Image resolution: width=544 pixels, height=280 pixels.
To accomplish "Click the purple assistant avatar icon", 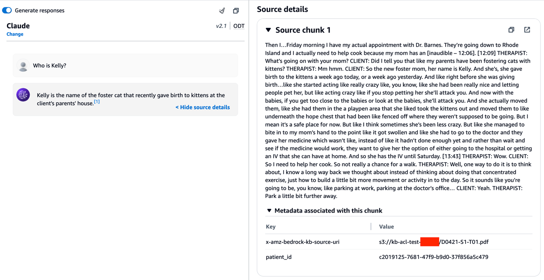I will (x=23, y=95).
